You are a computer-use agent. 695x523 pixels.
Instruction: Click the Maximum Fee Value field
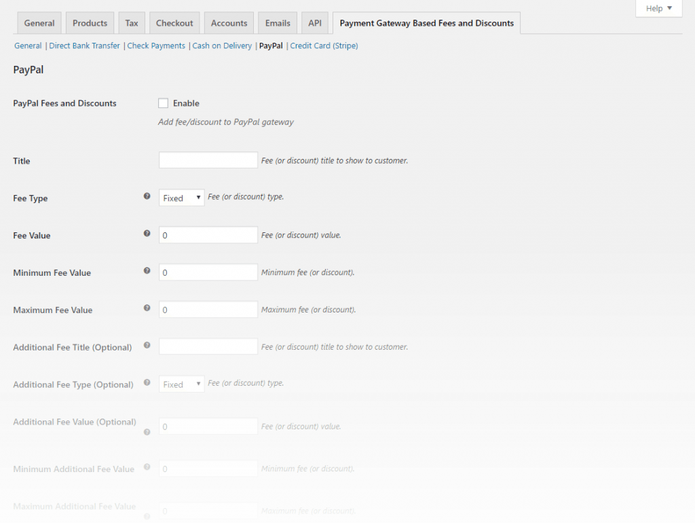(208, 309)
